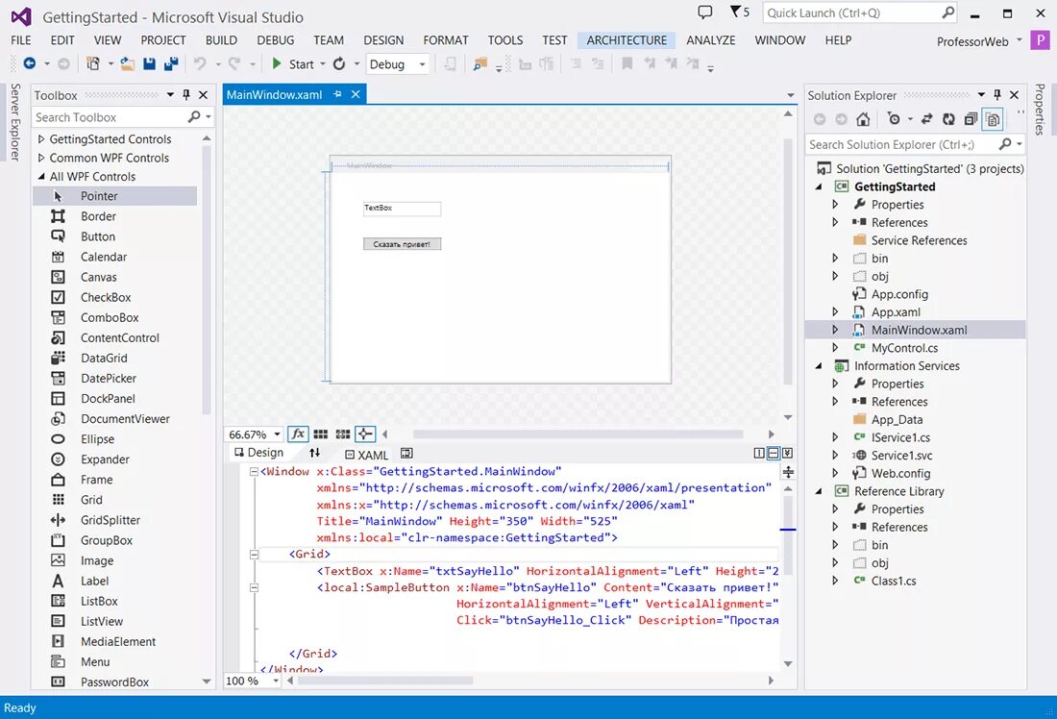Open notifications flag icon showing 5
The width and height of the screenshot is (1057, 719).
[740, 12]
